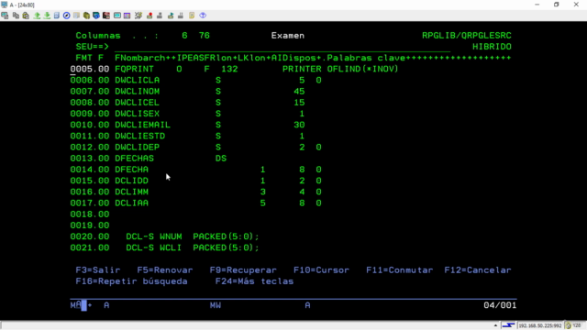Image resolution: width=587 pixels, height=330 pixels.
Task: Expand the status bar up arrow
Action: pyautogui.click(x=495, y=325)
